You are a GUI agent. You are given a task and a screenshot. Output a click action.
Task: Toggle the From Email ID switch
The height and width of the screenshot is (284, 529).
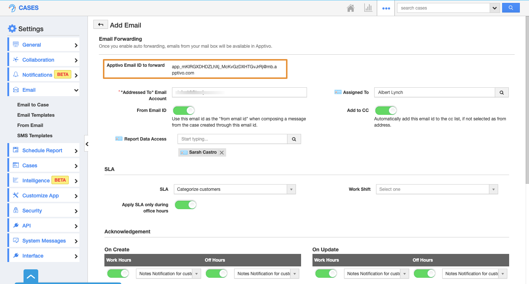click(183, 110)
